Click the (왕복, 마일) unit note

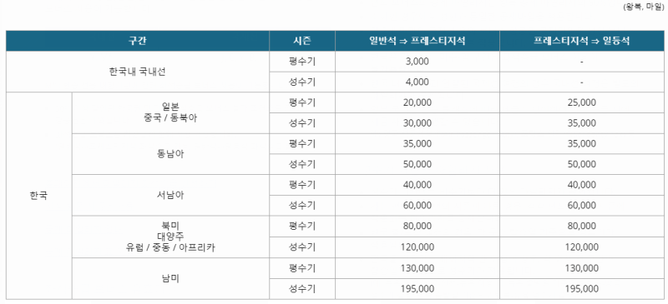[644, 7]
